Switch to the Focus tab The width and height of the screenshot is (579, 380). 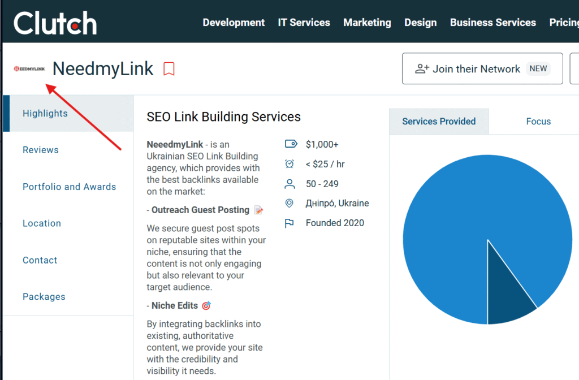[538, 121]
